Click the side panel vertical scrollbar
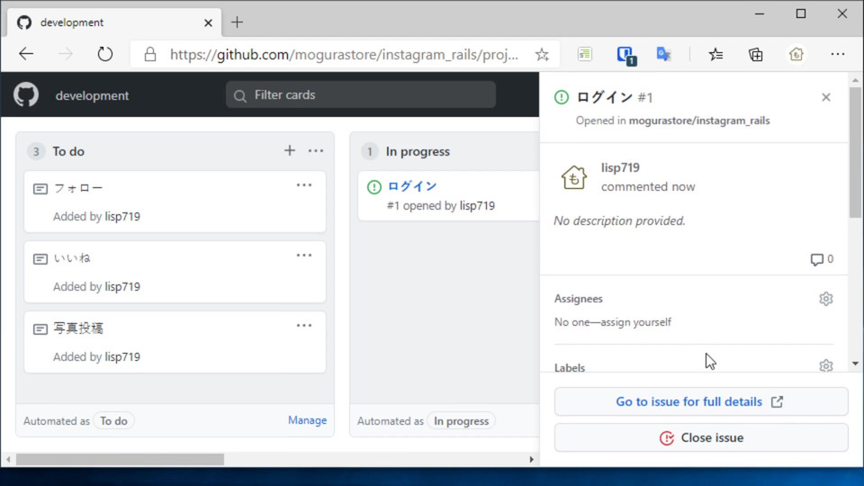The width and height of the screenshot is (864, 486). point(855,153)
